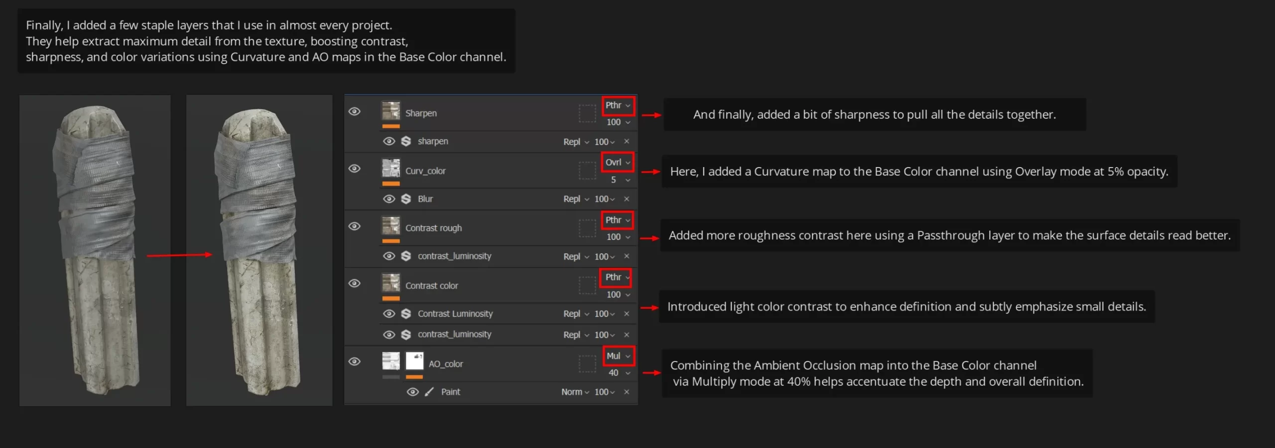Image resolution: width=1275 pixels, height=448 pixels.
Task: Open the 100 opacity control on Paint effect
Action: [604, 392]
